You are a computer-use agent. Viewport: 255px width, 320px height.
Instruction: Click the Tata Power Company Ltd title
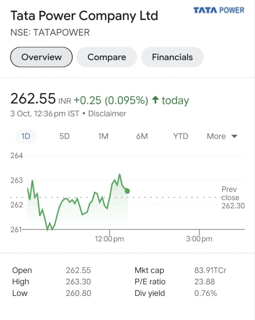click(84, 16)
